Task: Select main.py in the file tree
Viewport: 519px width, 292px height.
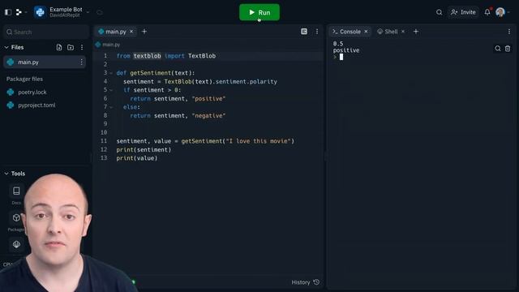Action: tap(45, 62)
